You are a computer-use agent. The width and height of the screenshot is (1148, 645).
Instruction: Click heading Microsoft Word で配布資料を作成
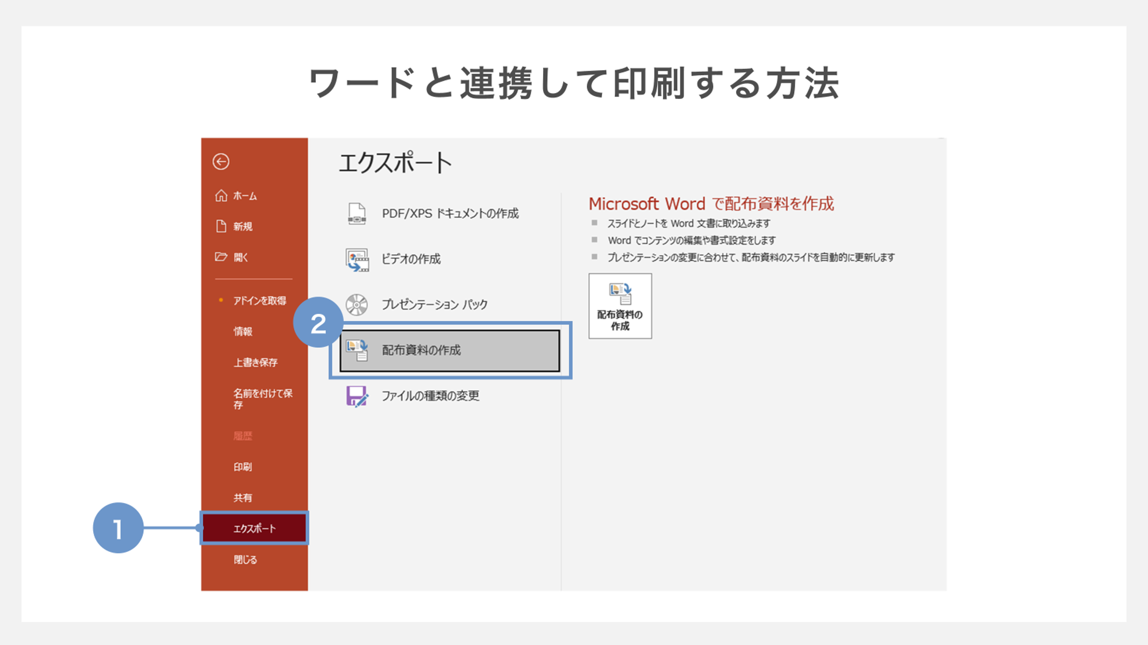pyautogui.click(x=711, y=204)
